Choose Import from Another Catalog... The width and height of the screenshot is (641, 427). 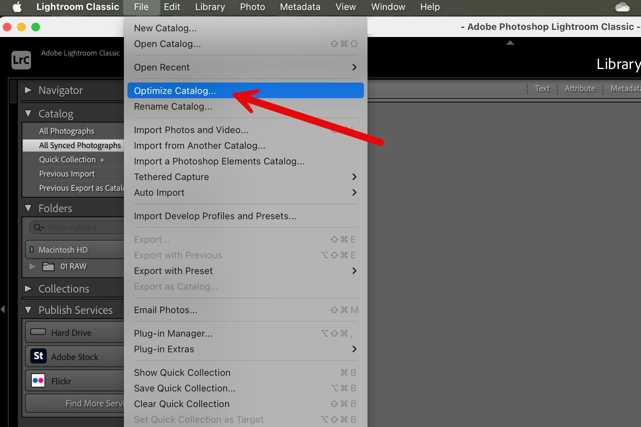245,146
